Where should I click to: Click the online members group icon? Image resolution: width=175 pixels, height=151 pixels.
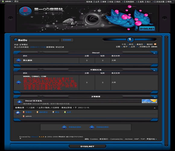coord(18,113)
